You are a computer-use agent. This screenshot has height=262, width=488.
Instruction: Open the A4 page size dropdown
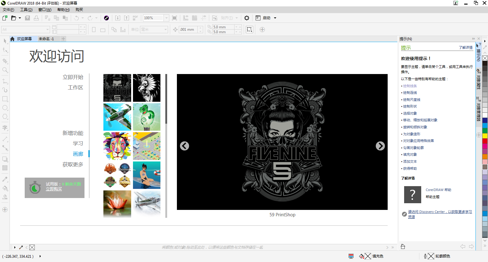[48, 30]
